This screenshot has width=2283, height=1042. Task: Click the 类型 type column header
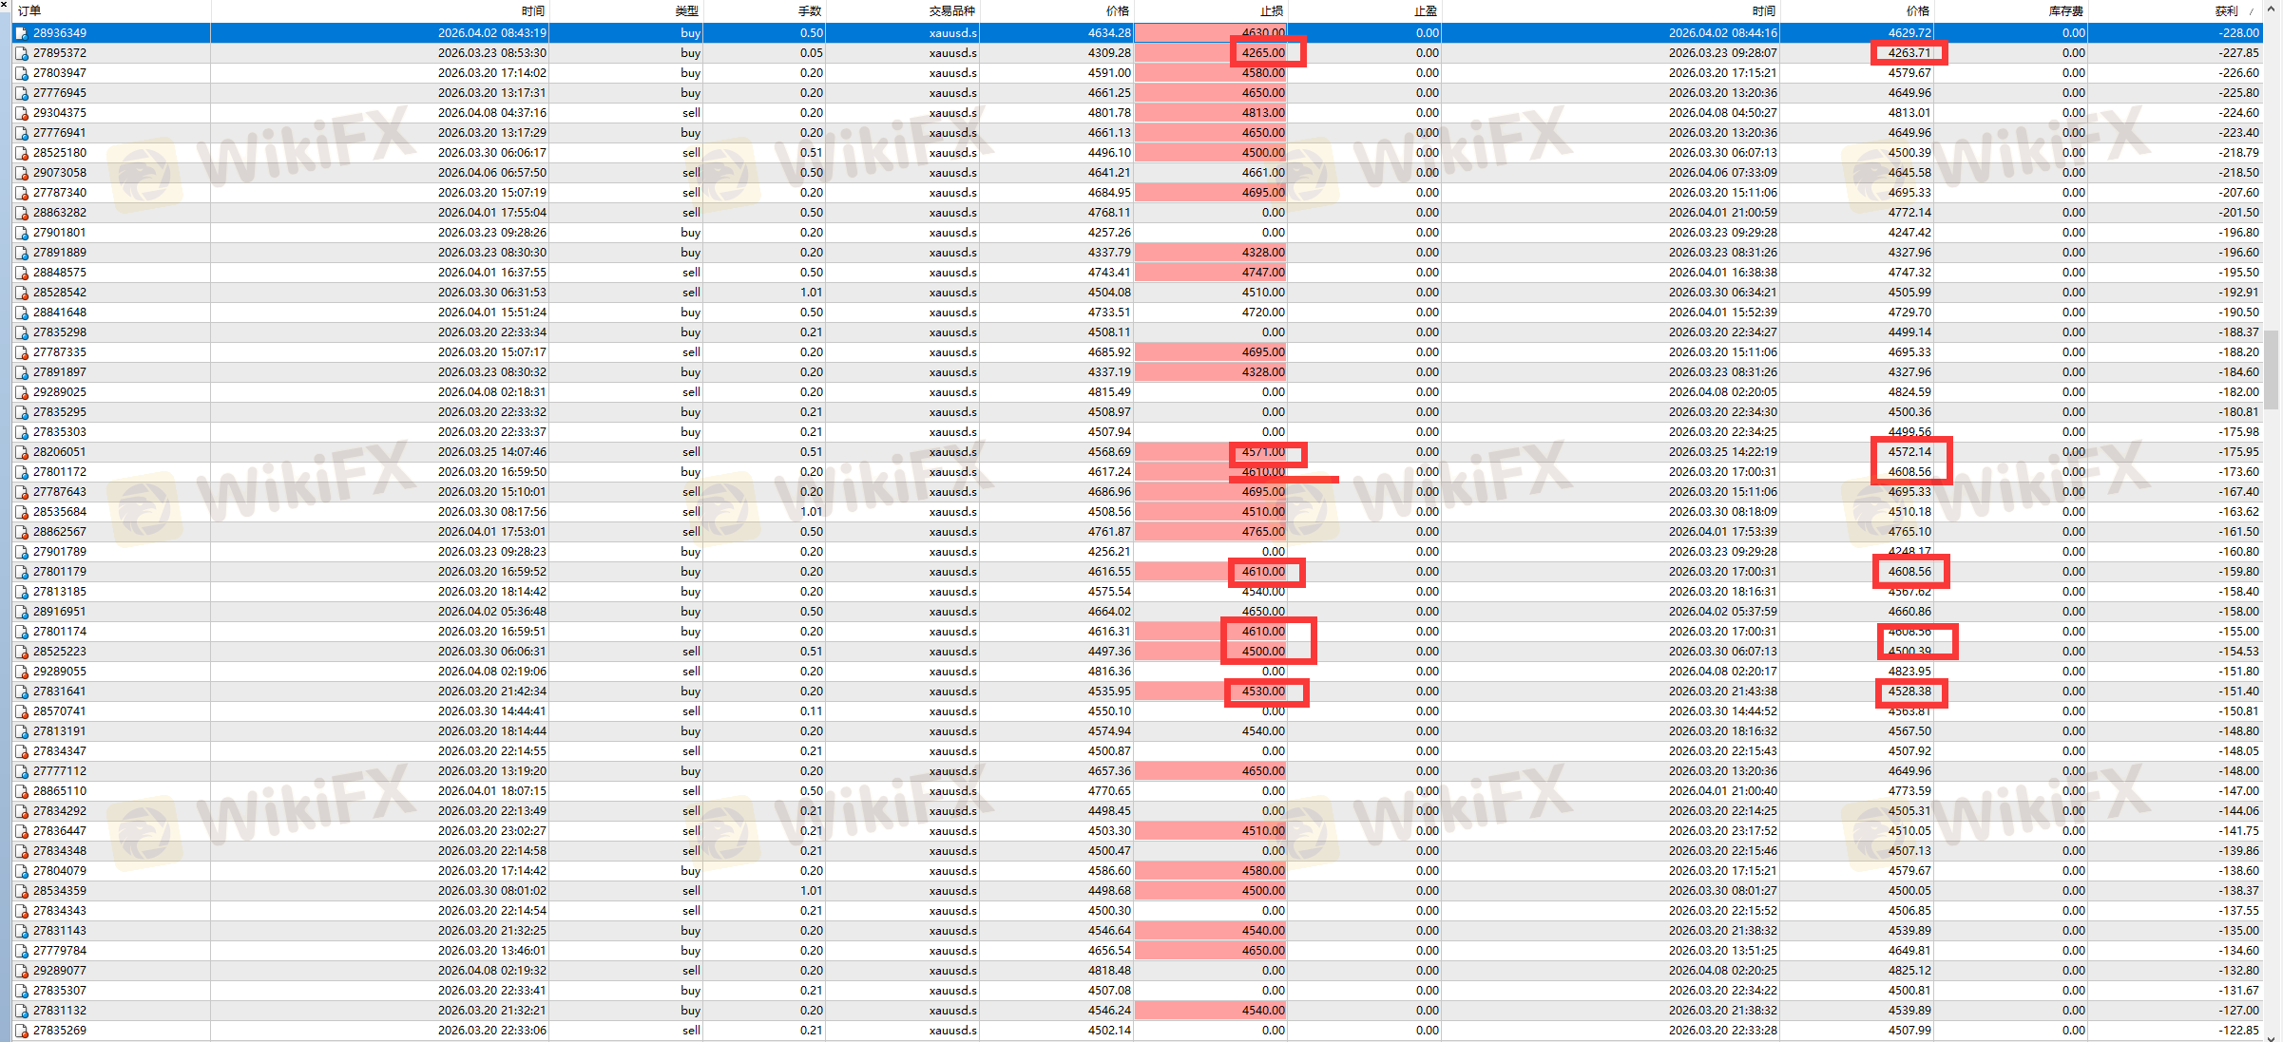pos(686,11)
